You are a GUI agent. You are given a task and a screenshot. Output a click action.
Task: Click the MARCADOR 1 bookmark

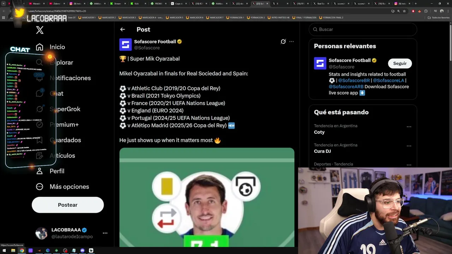coord(87,17)
